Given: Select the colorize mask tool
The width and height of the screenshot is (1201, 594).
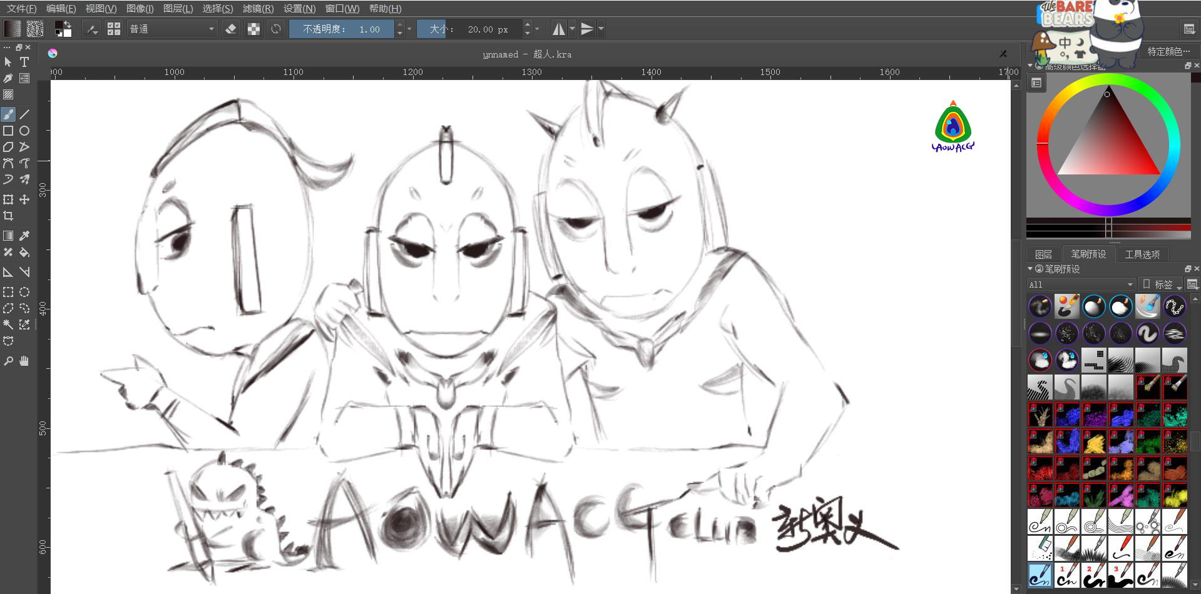Looking at the screenshot, I should (x=8, y=252).
